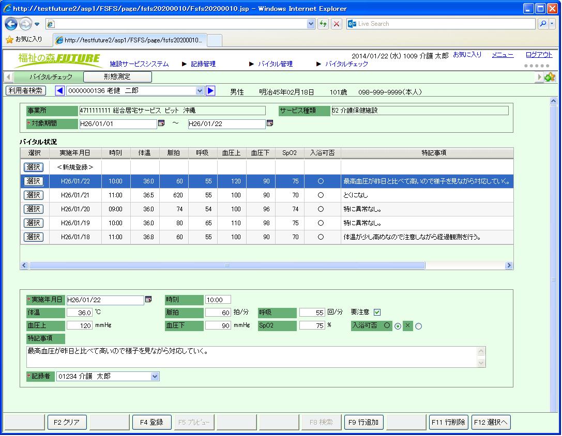
Task: Click the tab bar's left scroll arrow
Action: pyautogui.click(x=8, y=76)
